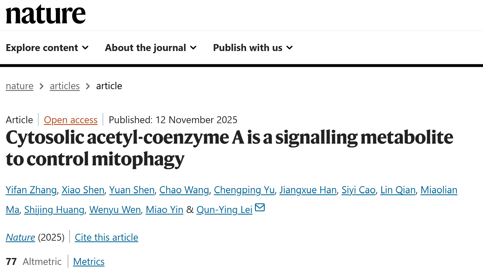View author Shijing Huang

pos(54,210)
